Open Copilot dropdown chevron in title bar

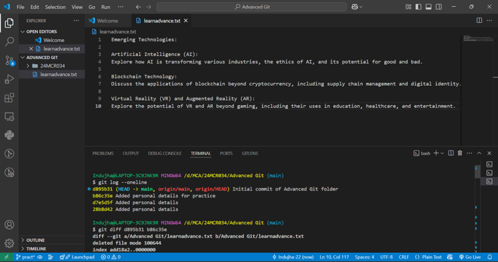361,7
